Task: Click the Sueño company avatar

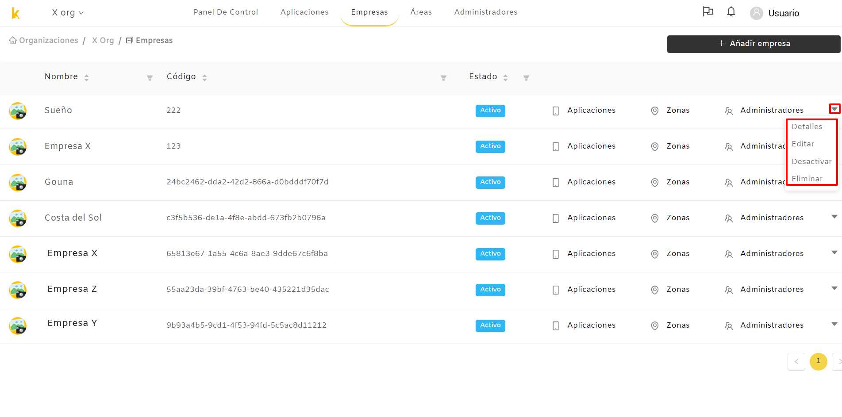Action: coord(18,111)
